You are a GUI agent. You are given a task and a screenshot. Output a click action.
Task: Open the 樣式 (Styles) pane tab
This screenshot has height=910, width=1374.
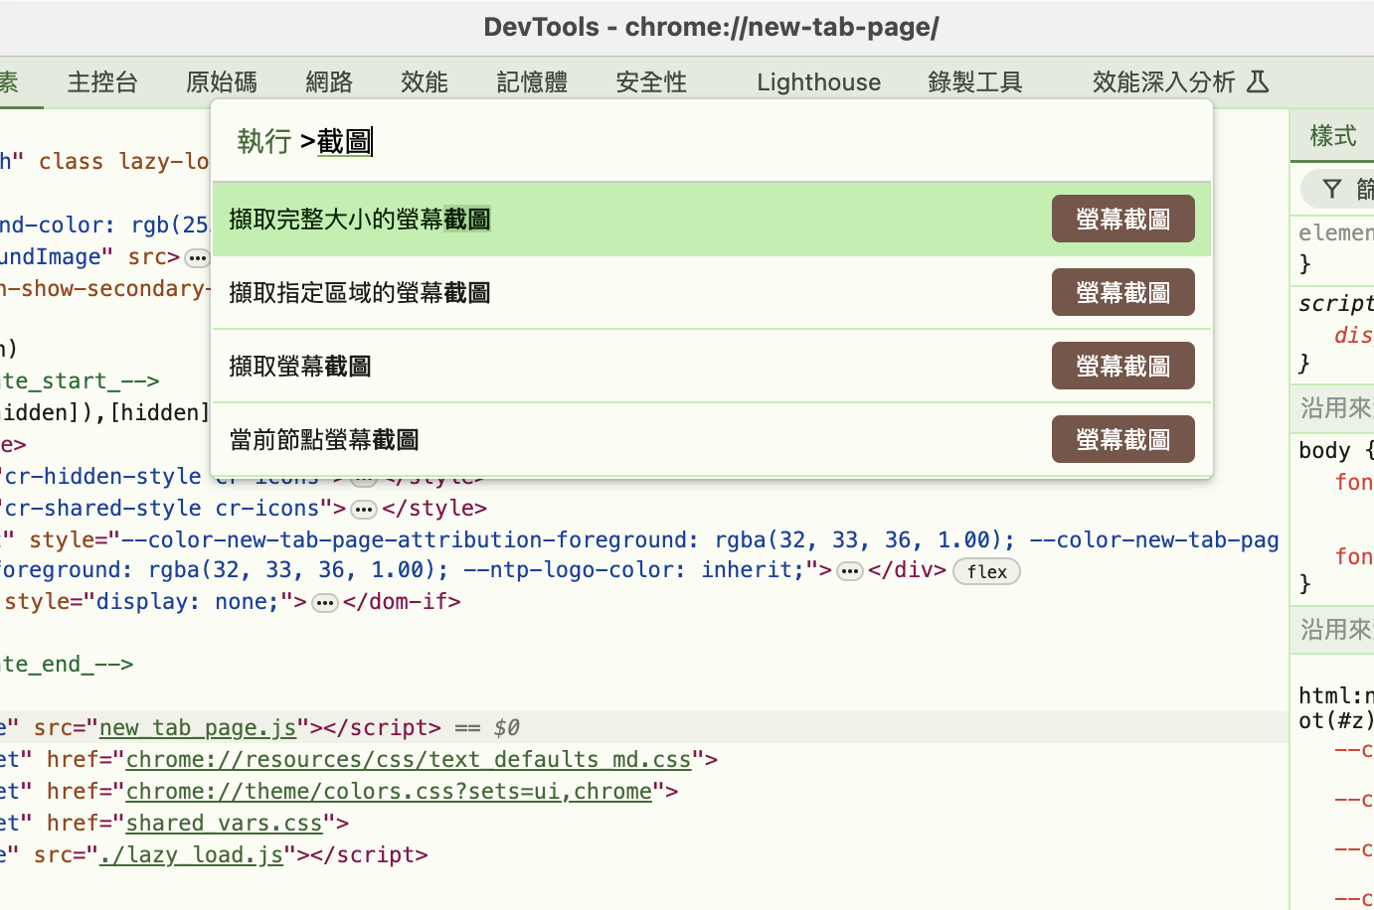(x=1333, y=135)
